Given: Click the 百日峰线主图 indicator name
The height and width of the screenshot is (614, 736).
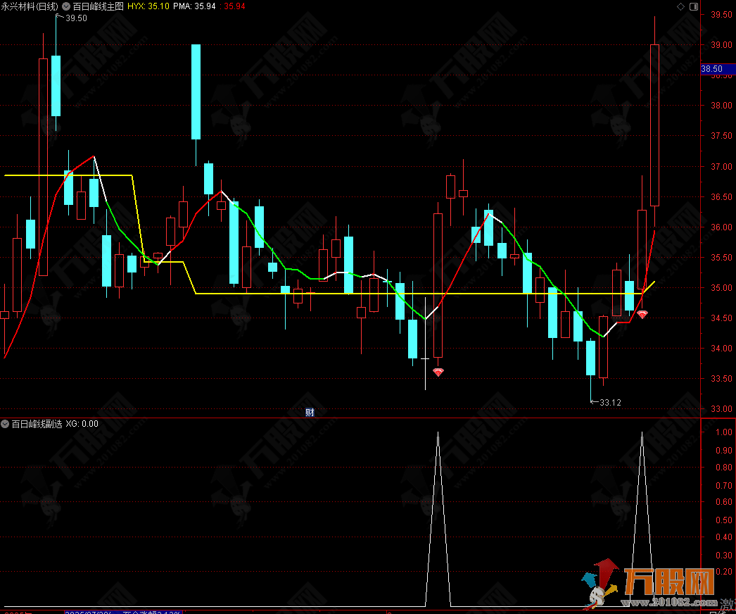Looking at the screenshot, I should tap(98, 6).
